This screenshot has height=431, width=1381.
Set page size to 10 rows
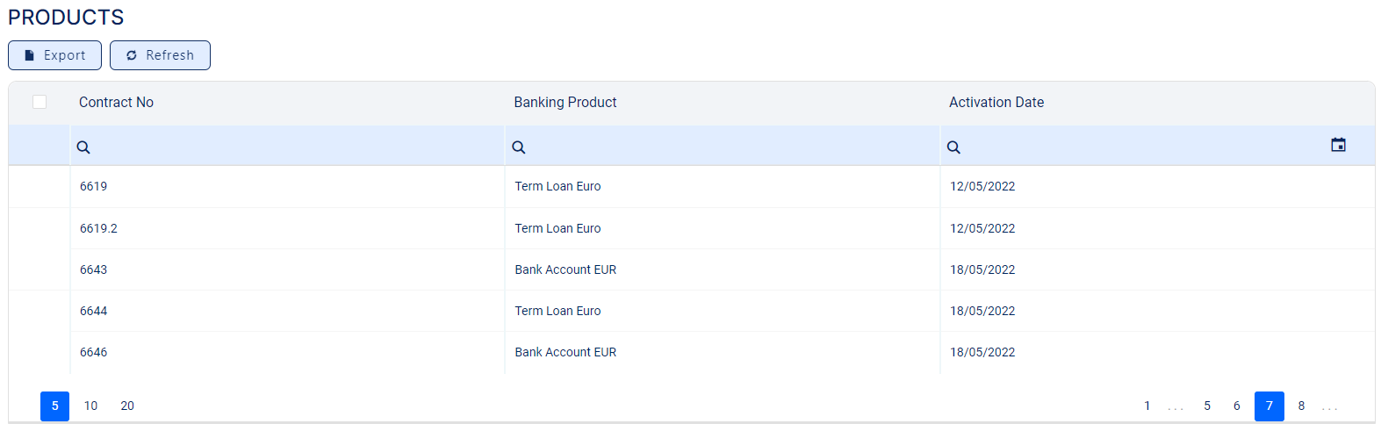pos(90,406)
